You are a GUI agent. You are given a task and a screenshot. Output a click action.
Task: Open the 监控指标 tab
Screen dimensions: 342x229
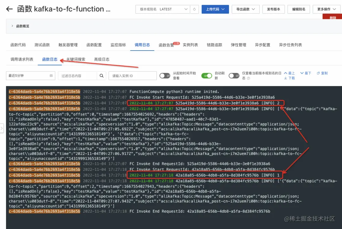[x=118, y=45]
